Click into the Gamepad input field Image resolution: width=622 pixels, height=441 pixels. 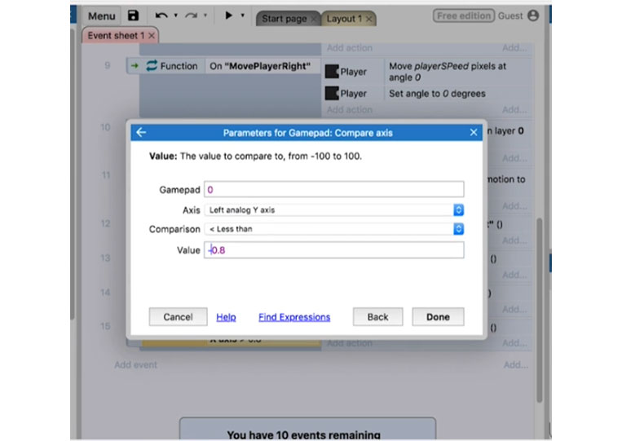334,190
